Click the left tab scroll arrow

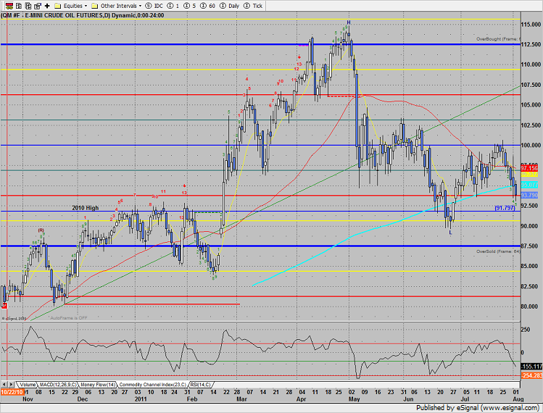(x=4, y=384)
